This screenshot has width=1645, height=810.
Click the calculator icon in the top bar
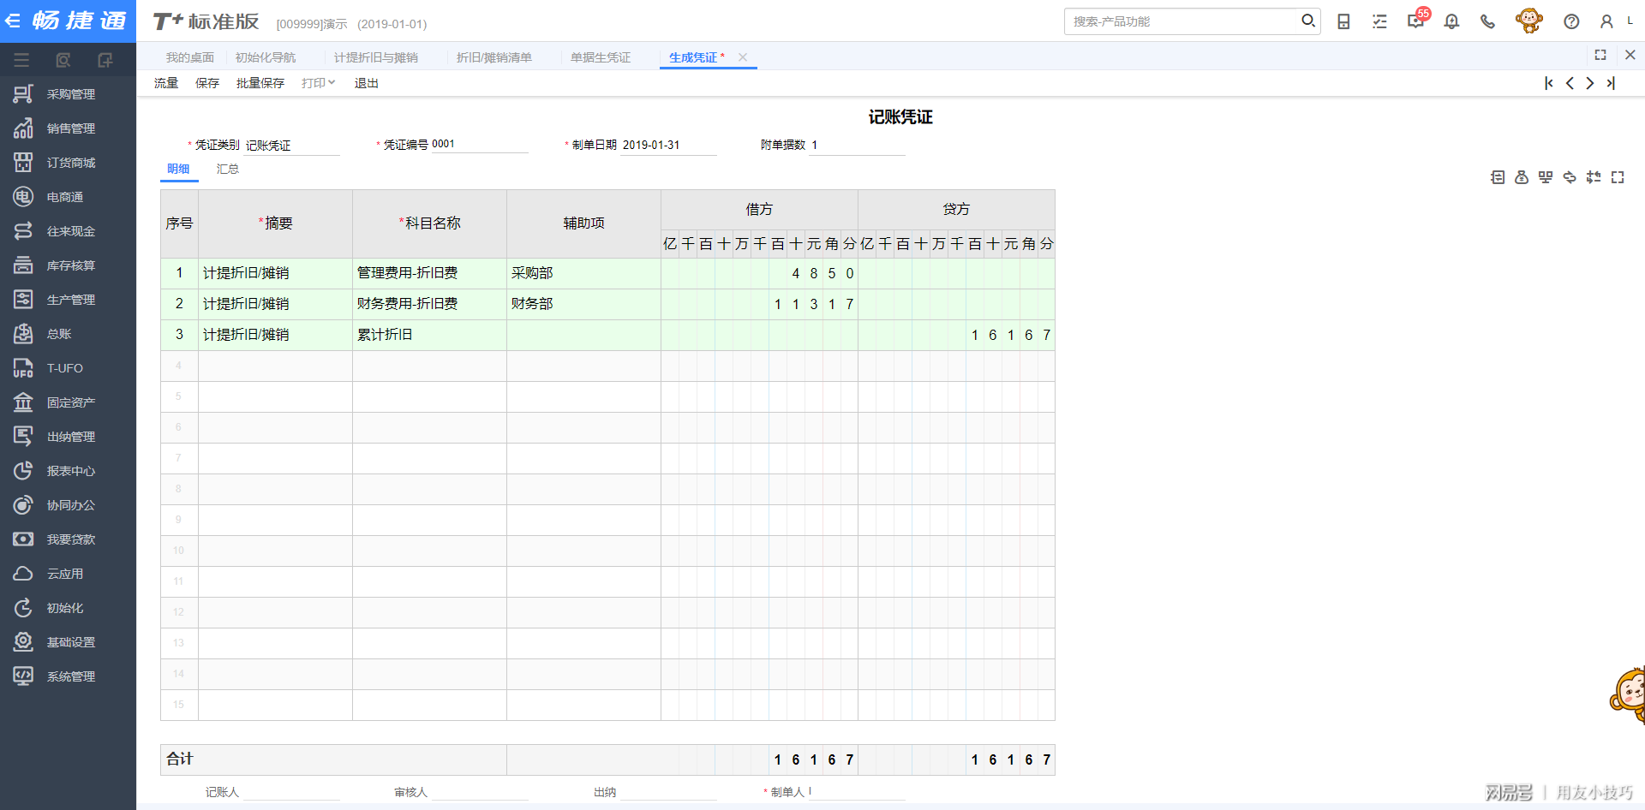click(x=1343, y=21)
